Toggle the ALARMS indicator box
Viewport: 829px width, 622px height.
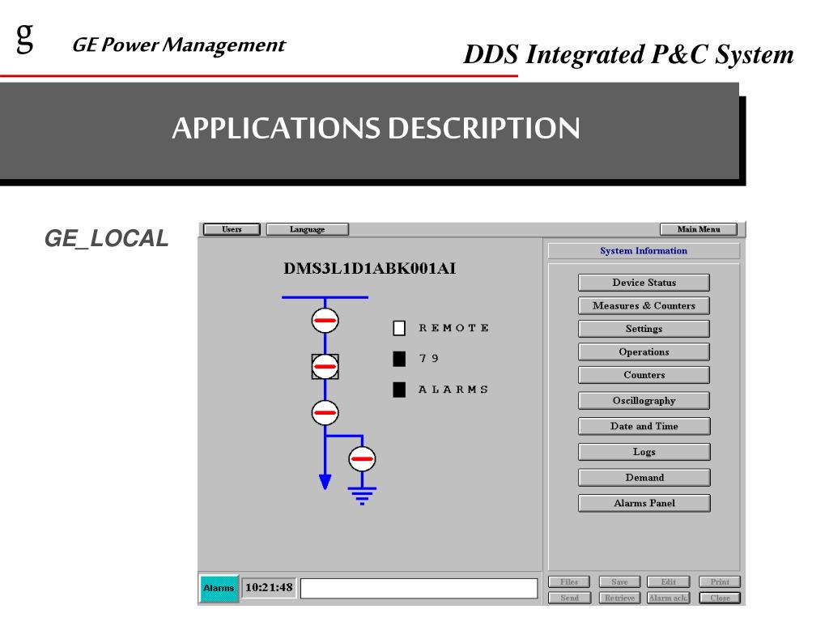point(399,390)
